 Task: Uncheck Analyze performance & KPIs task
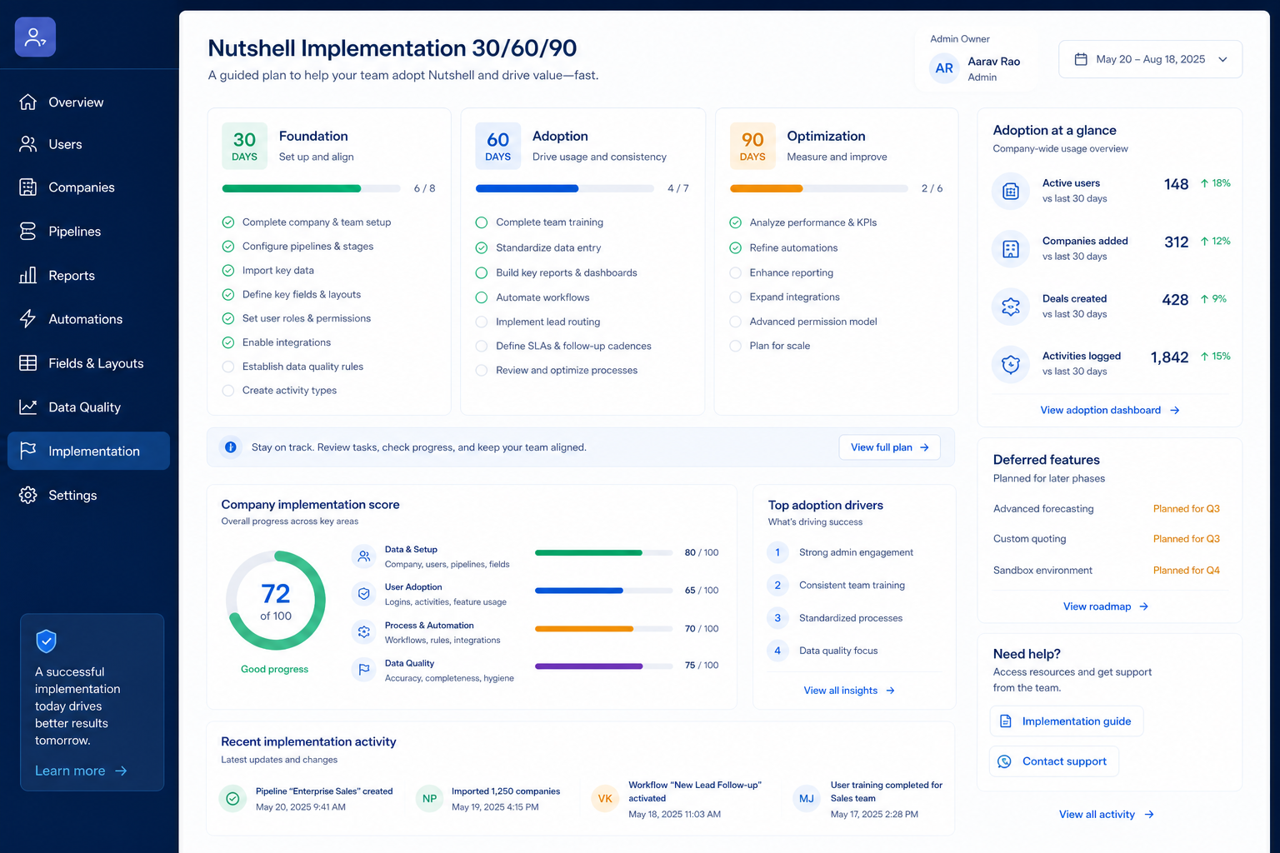736,222
